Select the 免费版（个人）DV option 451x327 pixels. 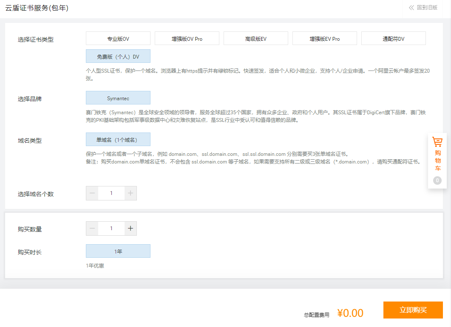click(118, 56)
